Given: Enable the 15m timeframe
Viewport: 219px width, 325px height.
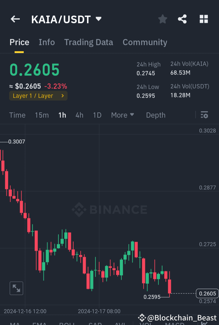Looking at the screenshot, I should pos(42,115).
